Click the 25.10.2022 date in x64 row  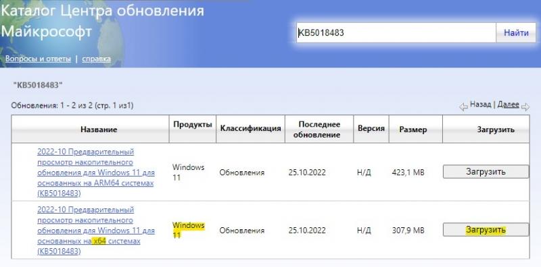click(x=307, y=231)
